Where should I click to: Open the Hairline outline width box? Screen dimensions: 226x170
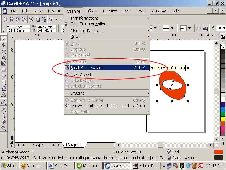(x=221, y=28)
